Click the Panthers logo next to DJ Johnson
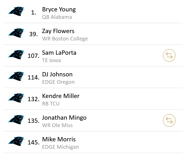The width and height of the screenshot is (191, 159). coord(16,76)
